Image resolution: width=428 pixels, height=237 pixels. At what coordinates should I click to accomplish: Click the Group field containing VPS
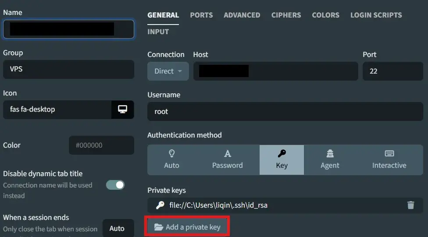coord(68,69)
